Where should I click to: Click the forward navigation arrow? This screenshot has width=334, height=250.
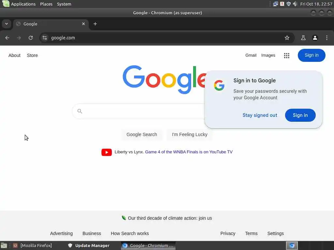pos(19,38)
